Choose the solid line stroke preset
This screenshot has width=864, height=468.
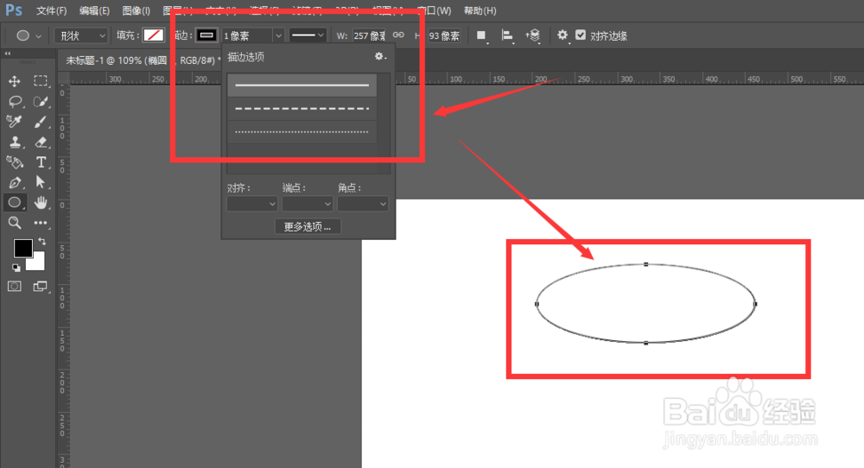click(302, 85)
